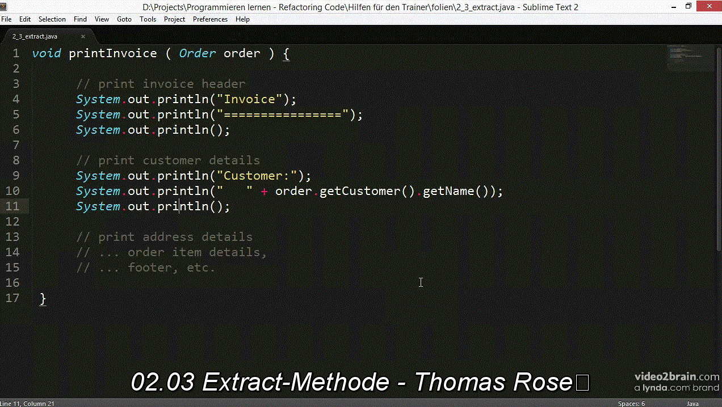Click the string "Invoice" on line 4

(x=250, y=99)
